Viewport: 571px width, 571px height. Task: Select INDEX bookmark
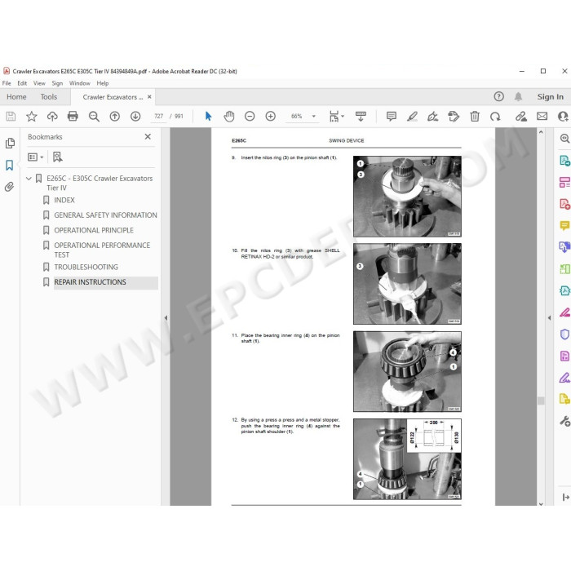(x=64, y=201)
